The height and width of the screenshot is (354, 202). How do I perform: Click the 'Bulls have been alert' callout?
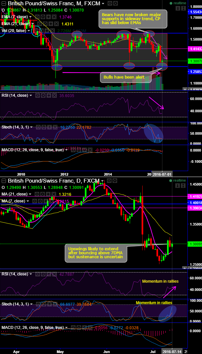pos(126,77)
